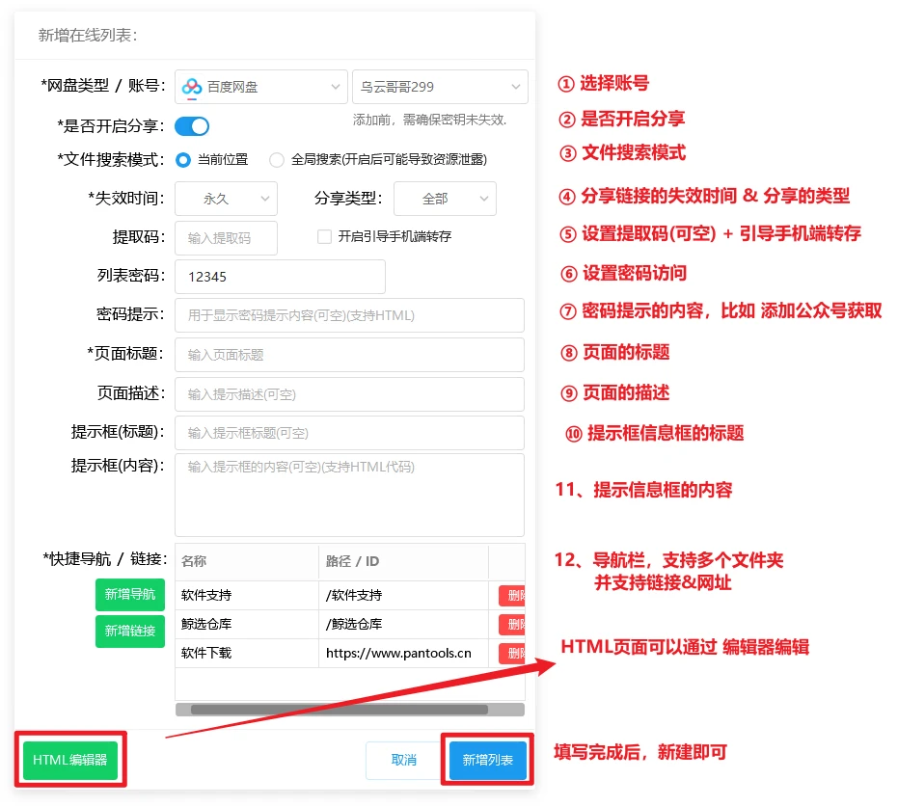The image size is (898, 807).
Task: Click the Baidu Netdisk cloud icon
Action: pos(192,87)
